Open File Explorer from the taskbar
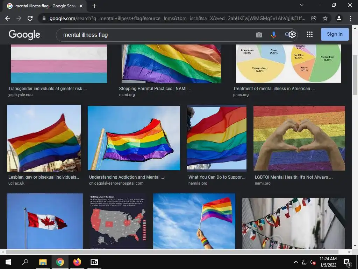This screenshot has width=358, height=269. (x=43, y=262)
